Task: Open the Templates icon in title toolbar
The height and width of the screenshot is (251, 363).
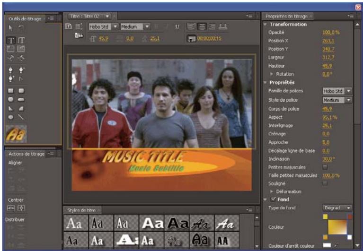Action: coord(79,35)
